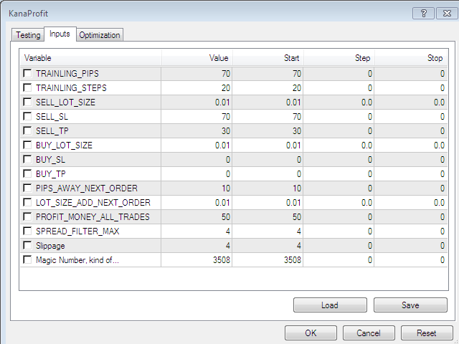459x344 pixels.
Task: Check the BUY_TP checkbox
Action: click(x=27, y=173)
